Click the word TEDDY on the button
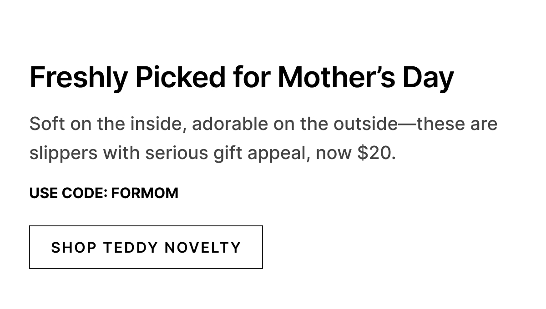This screenshot has width=546, height=309. click(x=131, y=248)
